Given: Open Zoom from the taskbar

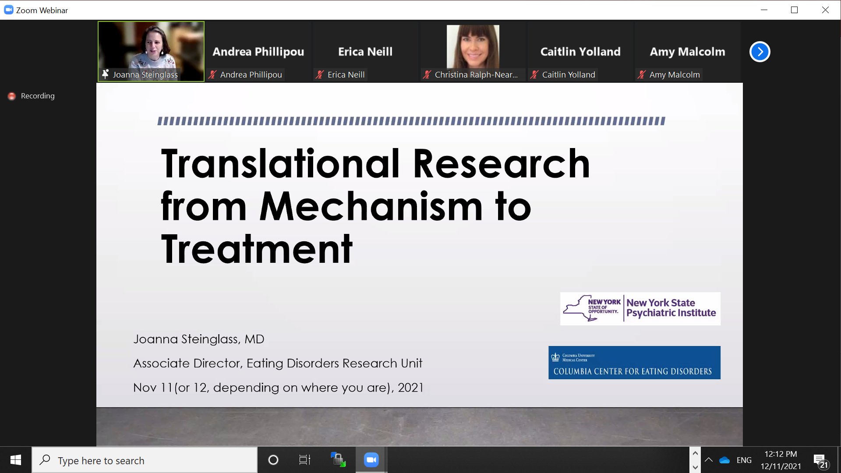Looking at the screenshot, I should pos(371,460).
